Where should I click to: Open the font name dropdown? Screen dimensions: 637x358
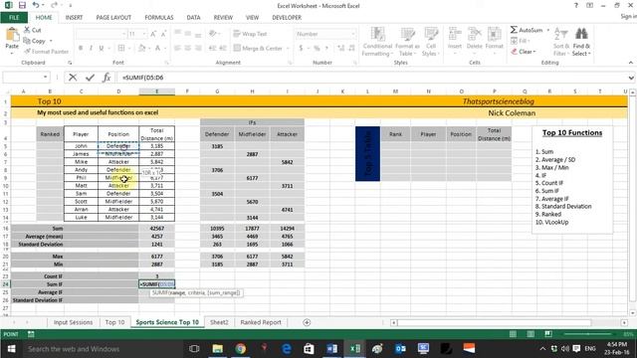click(123, 34)
